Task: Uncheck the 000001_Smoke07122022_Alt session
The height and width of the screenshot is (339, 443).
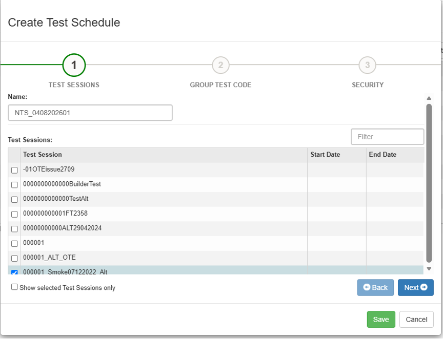Action: click(14, 272)
